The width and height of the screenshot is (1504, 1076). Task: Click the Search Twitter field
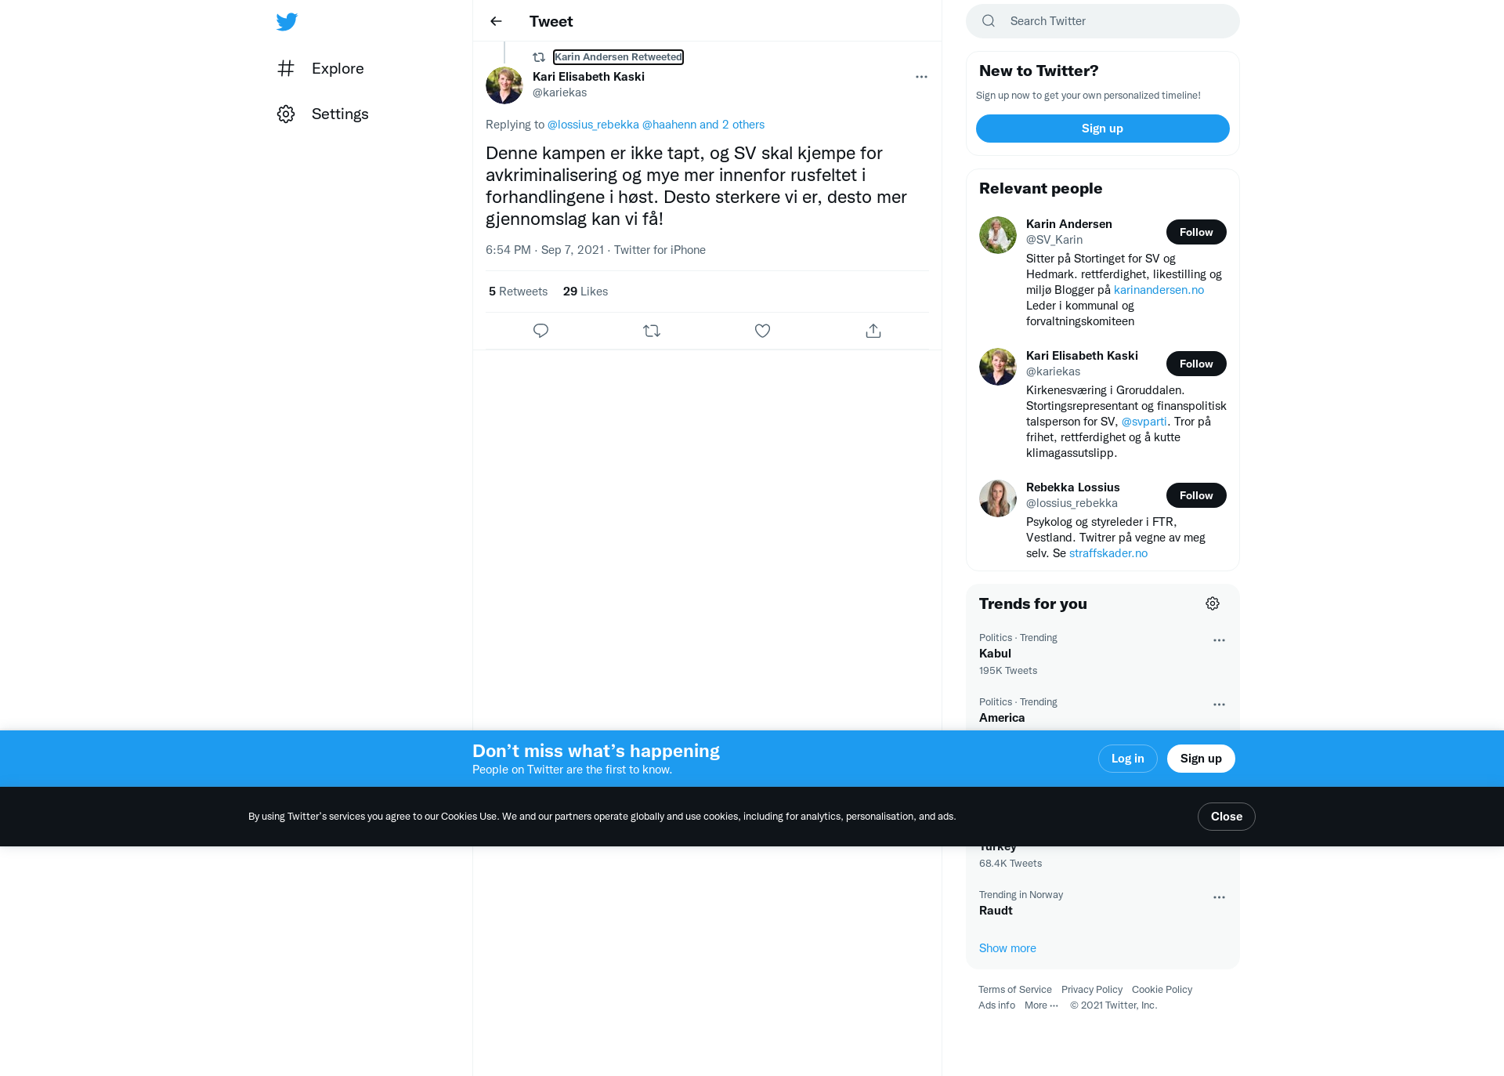pos(1102,21)
